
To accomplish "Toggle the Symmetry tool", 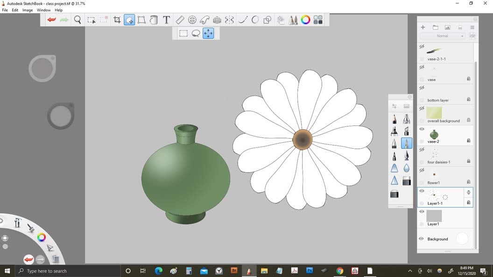I will pyautogui.click(x=229, y=20).
